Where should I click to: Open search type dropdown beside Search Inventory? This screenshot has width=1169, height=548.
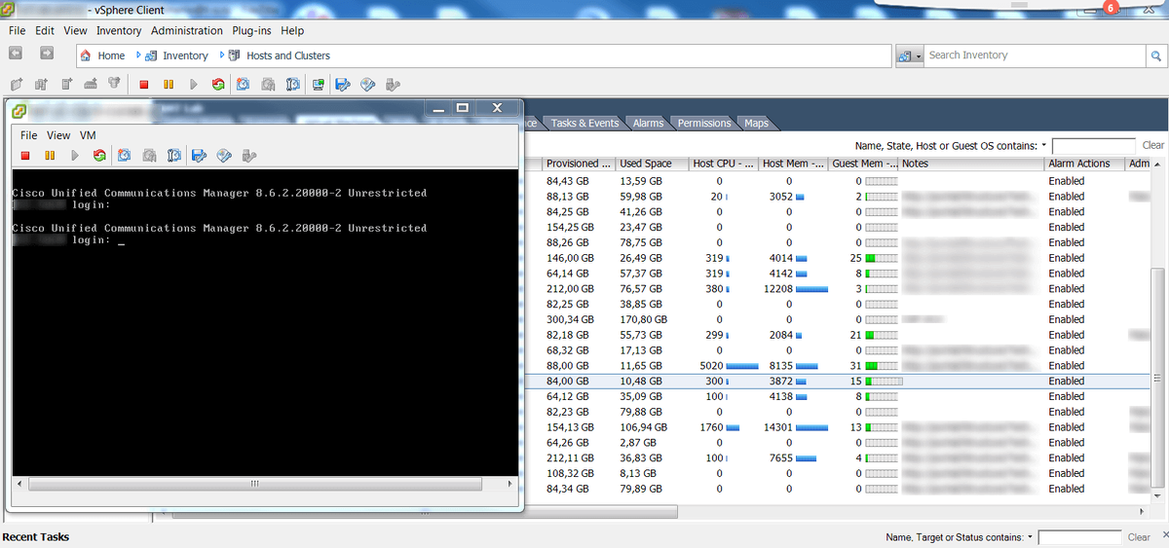point(909,55)
